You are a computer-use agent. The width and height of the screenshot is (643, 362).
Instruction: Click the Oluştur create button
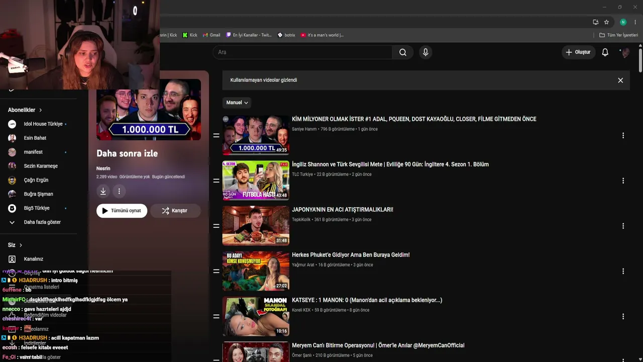pos(578,52)
